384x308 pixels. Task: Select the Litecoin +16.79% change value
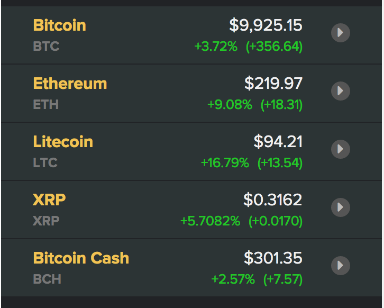pyautogui.click(x=225, y=162)
